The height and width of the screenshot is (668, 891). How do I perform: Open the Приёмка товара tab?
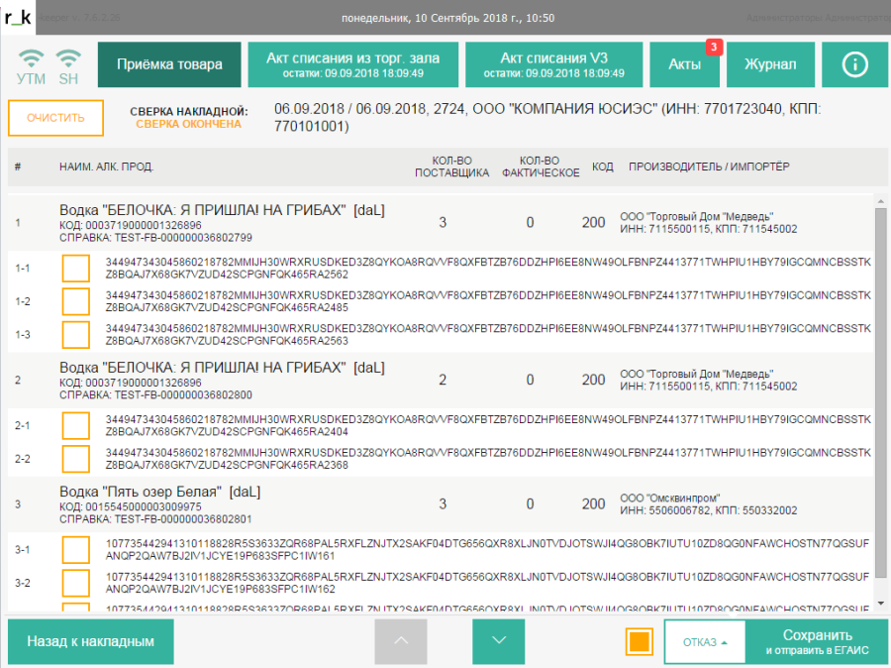[169, 64]
